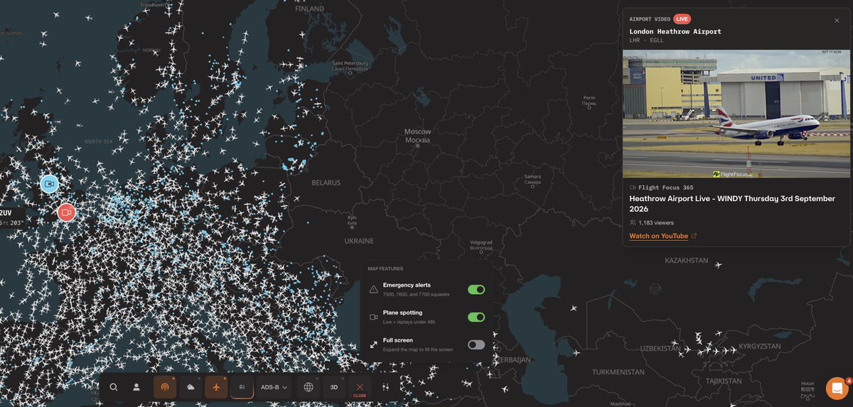This screenshot has width=853, height=407.
Task: Play the Heathrow live video thumbnail
Action: click(x=736, y=114)
